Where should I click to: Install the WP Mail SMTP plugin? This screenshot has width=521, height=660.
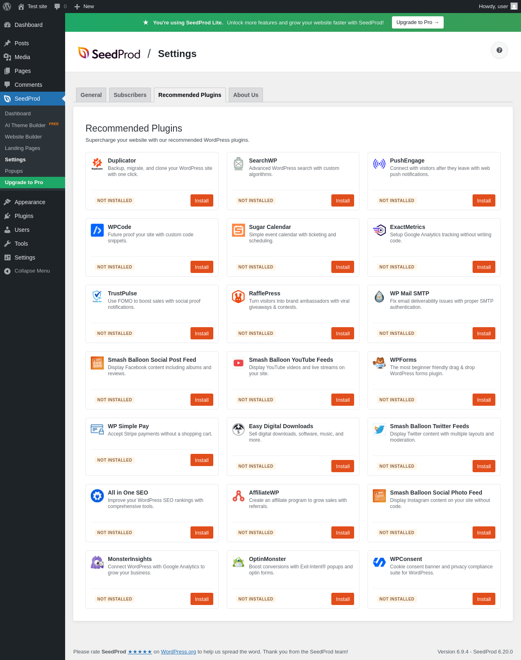[x=484, y=333]
